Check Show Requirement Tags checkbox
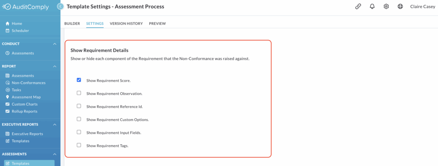The height and width of the screenshot is (166, 438). click(x=79, y=145)
